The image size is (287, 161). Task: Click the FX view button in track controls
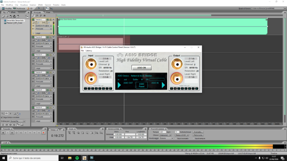pyautogui.click(x=37, y=16)
